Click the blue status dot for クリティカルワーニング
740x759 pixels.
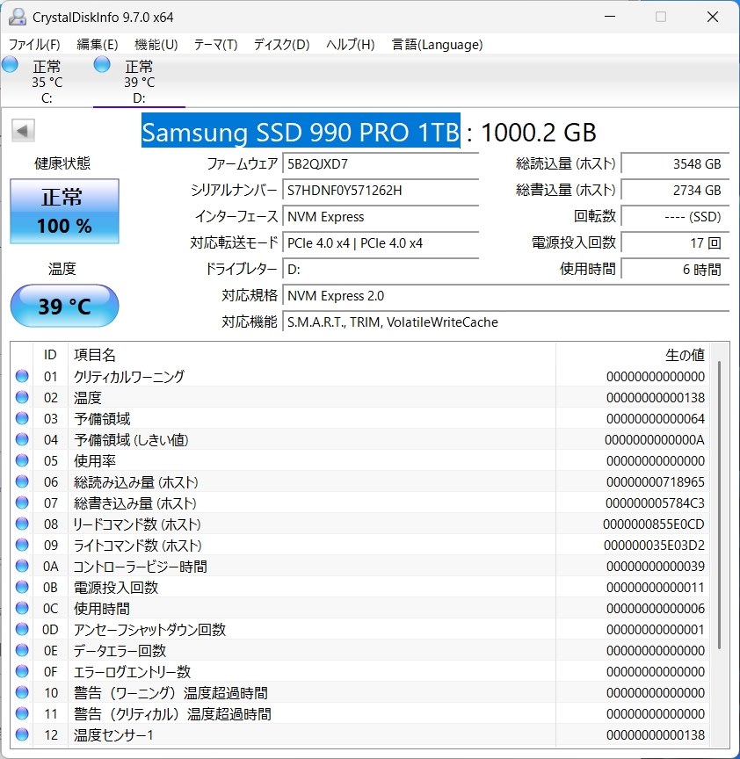point(20,376)
